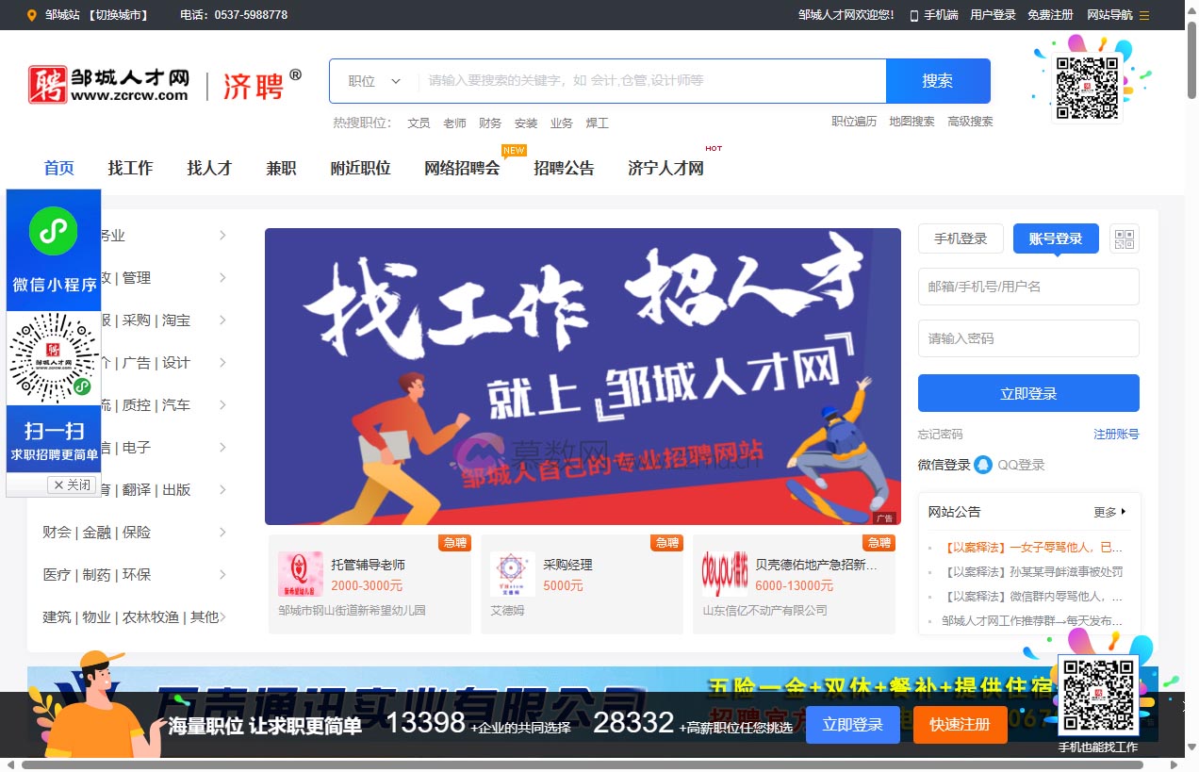Switch to 手机登录 login mode
The height and width of the screenshot is (772, 1199).
[961, 238]
